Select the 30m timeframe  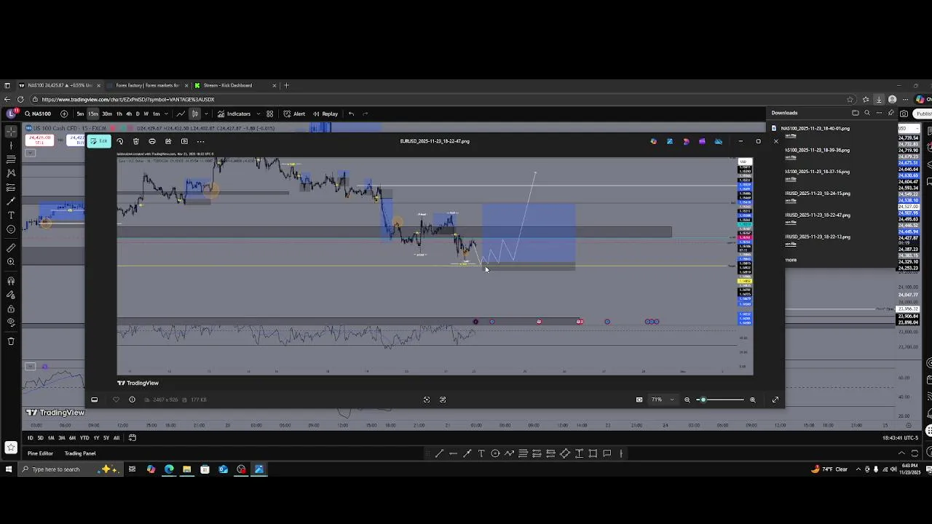[107, 114]
